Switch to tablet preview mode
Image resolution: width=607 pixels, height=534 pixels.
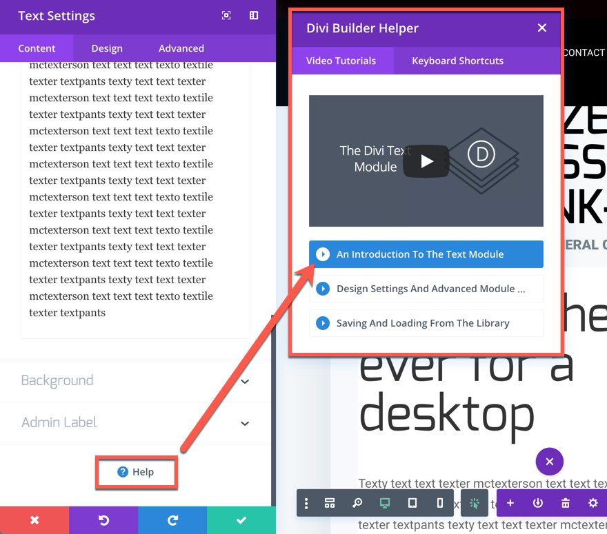(412, 504)
